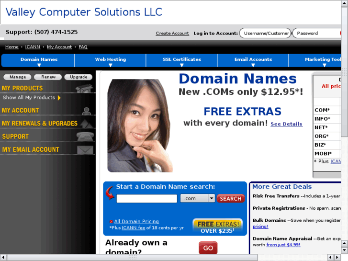
Task: Focus the domain name search box
Action: [146, 198]
